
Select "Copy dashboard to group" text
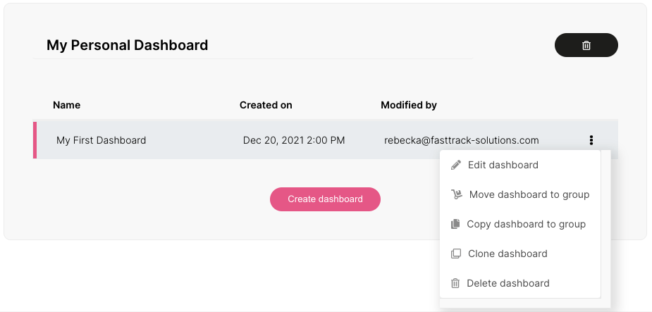click(x=527, y=224)
